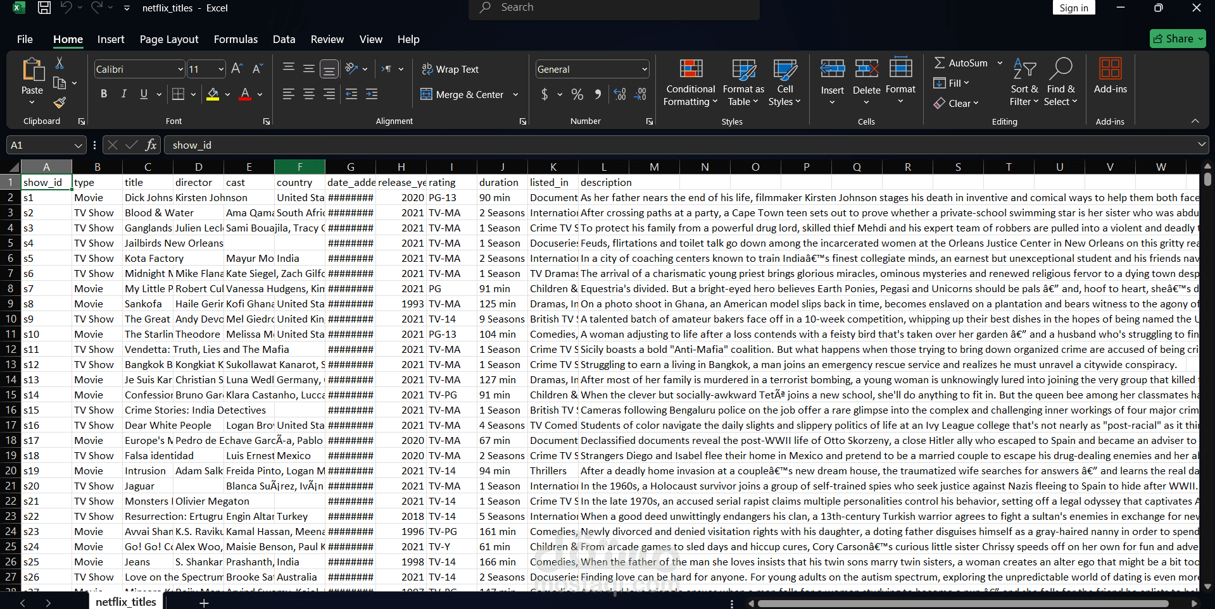Screen dimensions: 1215x609
Task: Select the netflix_titles sheet tab
Action: pos(125,601)
